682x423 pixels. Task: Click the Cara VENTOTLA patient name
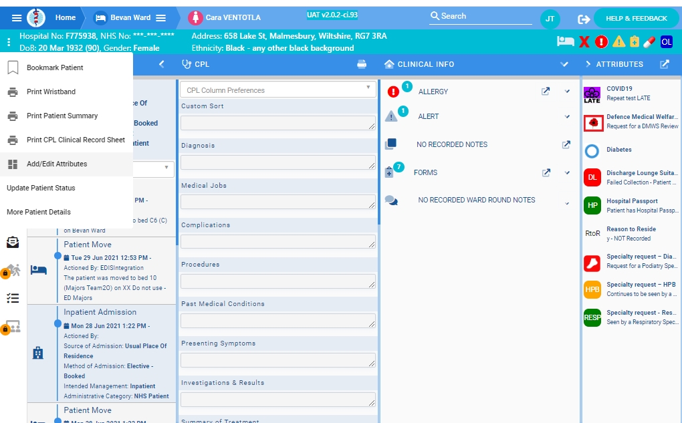[x=233, y=18]
